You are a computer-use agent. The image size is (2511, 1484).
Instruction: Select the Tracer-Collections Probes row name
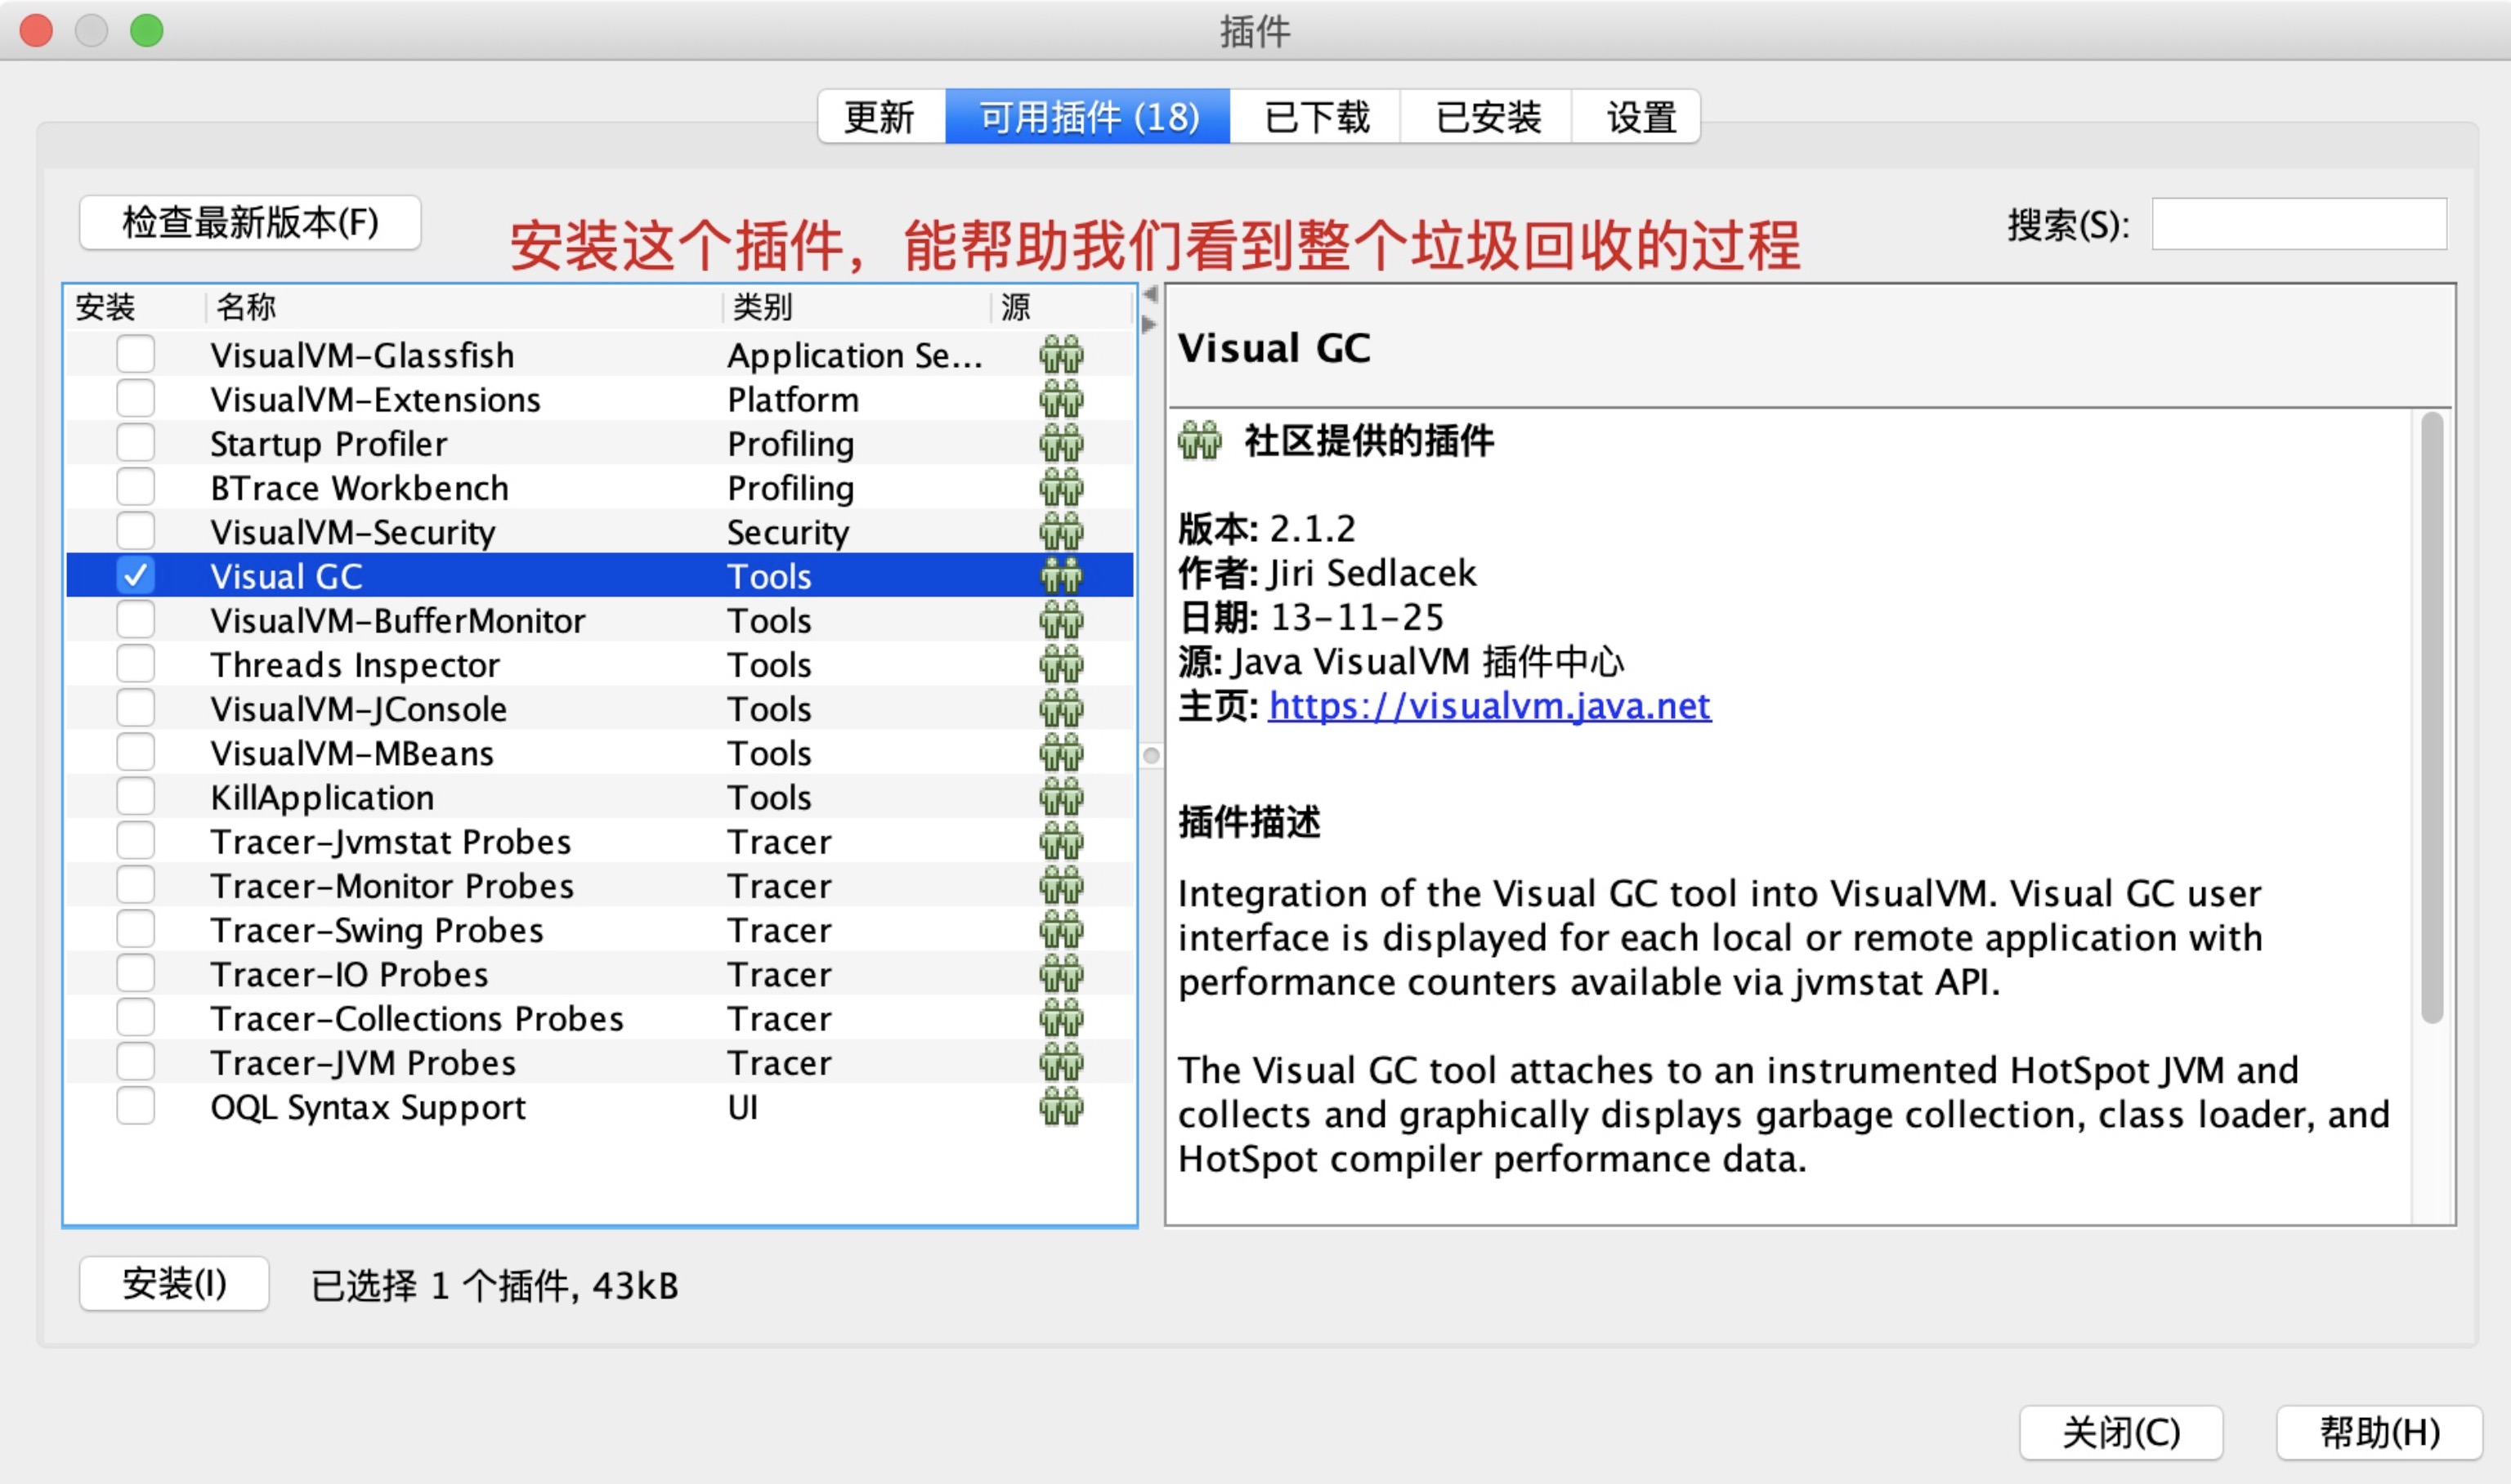point(417,1018)
